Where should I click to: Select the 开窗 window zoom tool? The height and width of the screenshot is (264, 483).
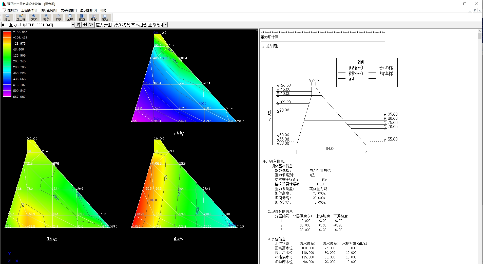[x=93, y=17]
